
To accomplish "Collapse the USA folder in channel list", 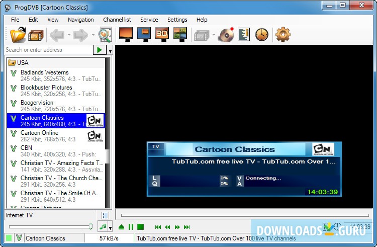I will click(x=12, y=63).
